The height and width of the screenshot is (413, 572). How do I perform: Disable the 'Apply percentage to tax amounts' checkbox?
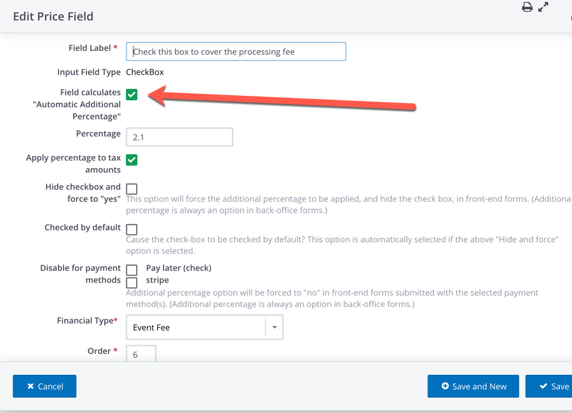pyautogui.click(x=132, y=160)
